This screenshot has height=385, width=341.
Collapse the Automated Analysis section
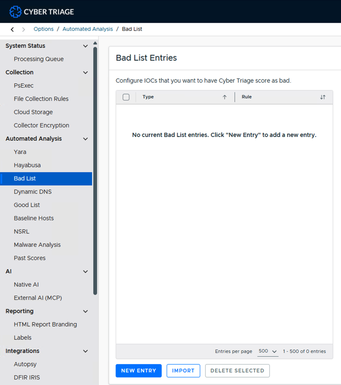tap(85, 139)
